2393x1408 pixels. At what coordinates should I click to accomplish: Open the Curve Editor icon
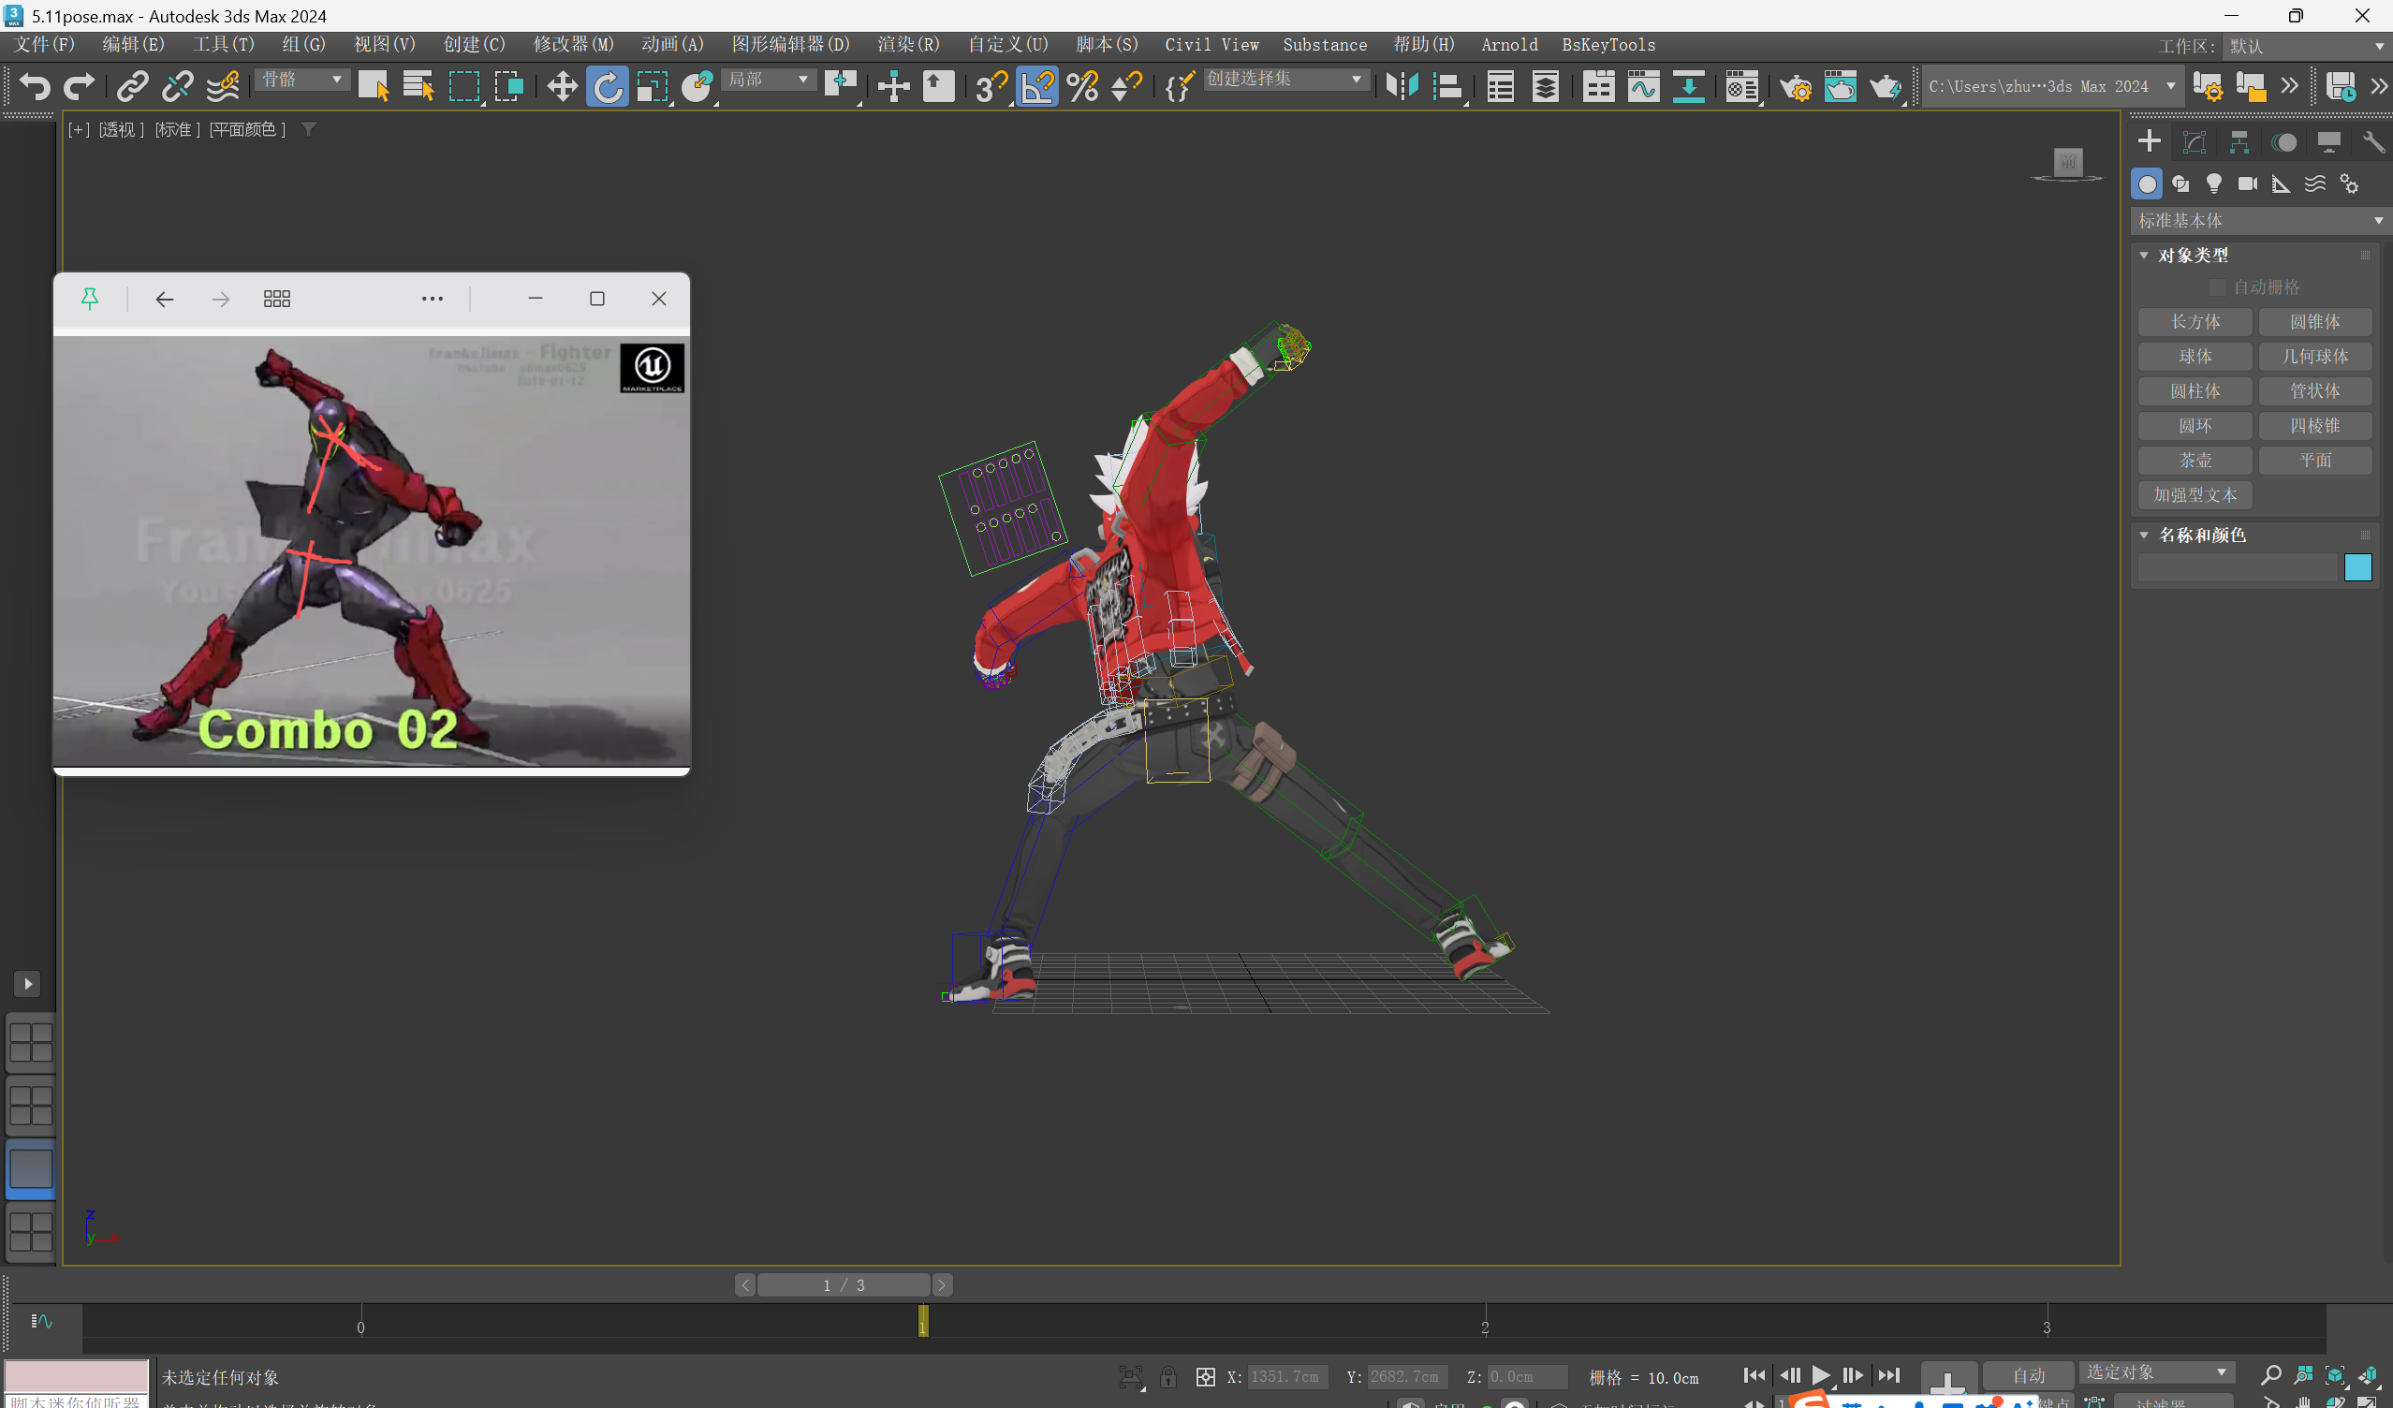click(x=1644, y=86)
